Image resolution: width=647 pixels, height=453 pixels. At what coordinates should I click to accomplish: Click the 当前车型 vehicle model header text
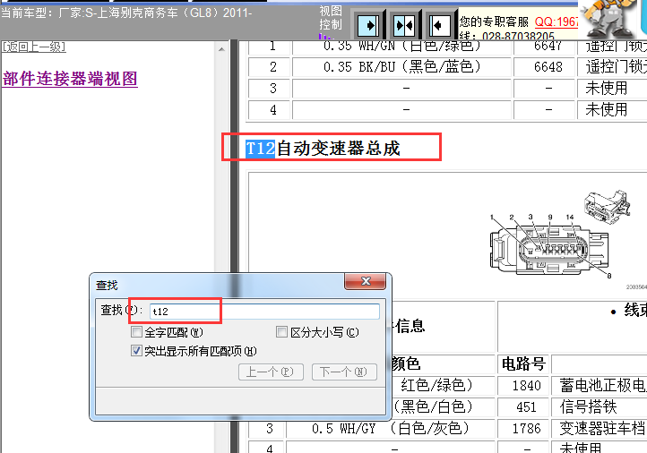click(x=126, y=13)
